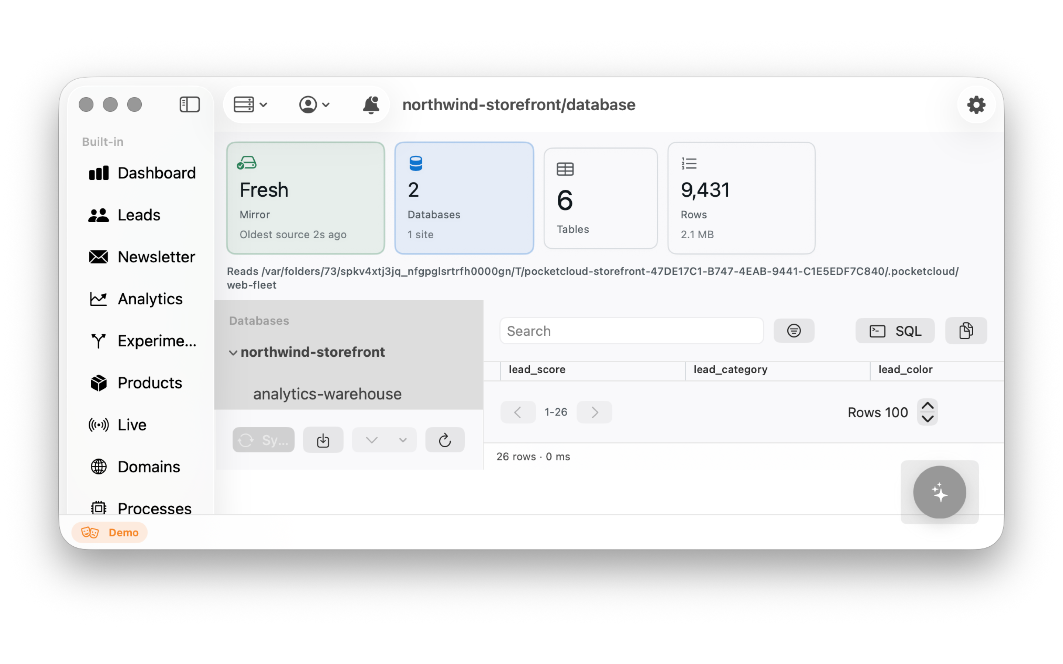The width and height of the screenshot is (1063, 664).
Task: Open the Newsletter section
Action: click(x=142, y=257)
